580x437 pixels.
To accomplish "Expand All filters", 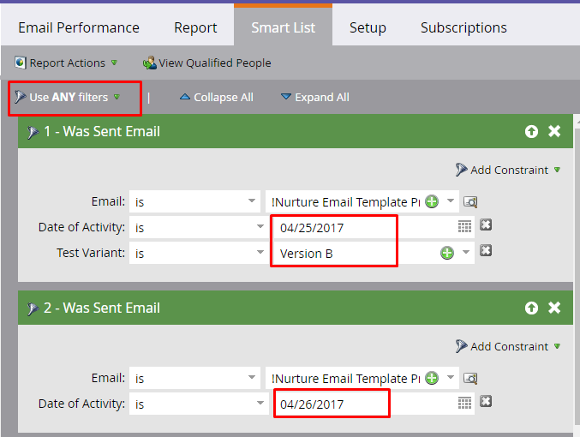I will point(314,98).
